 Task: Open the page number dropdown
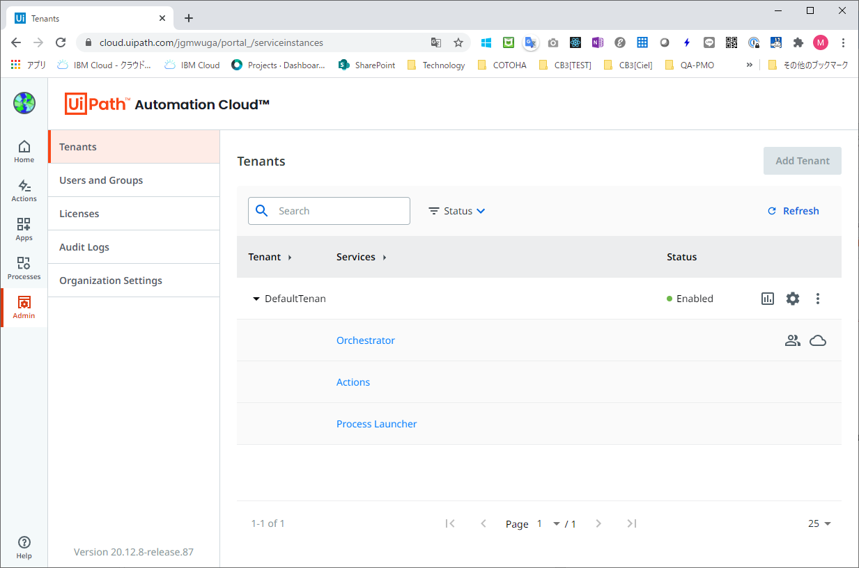pos(556,523)
